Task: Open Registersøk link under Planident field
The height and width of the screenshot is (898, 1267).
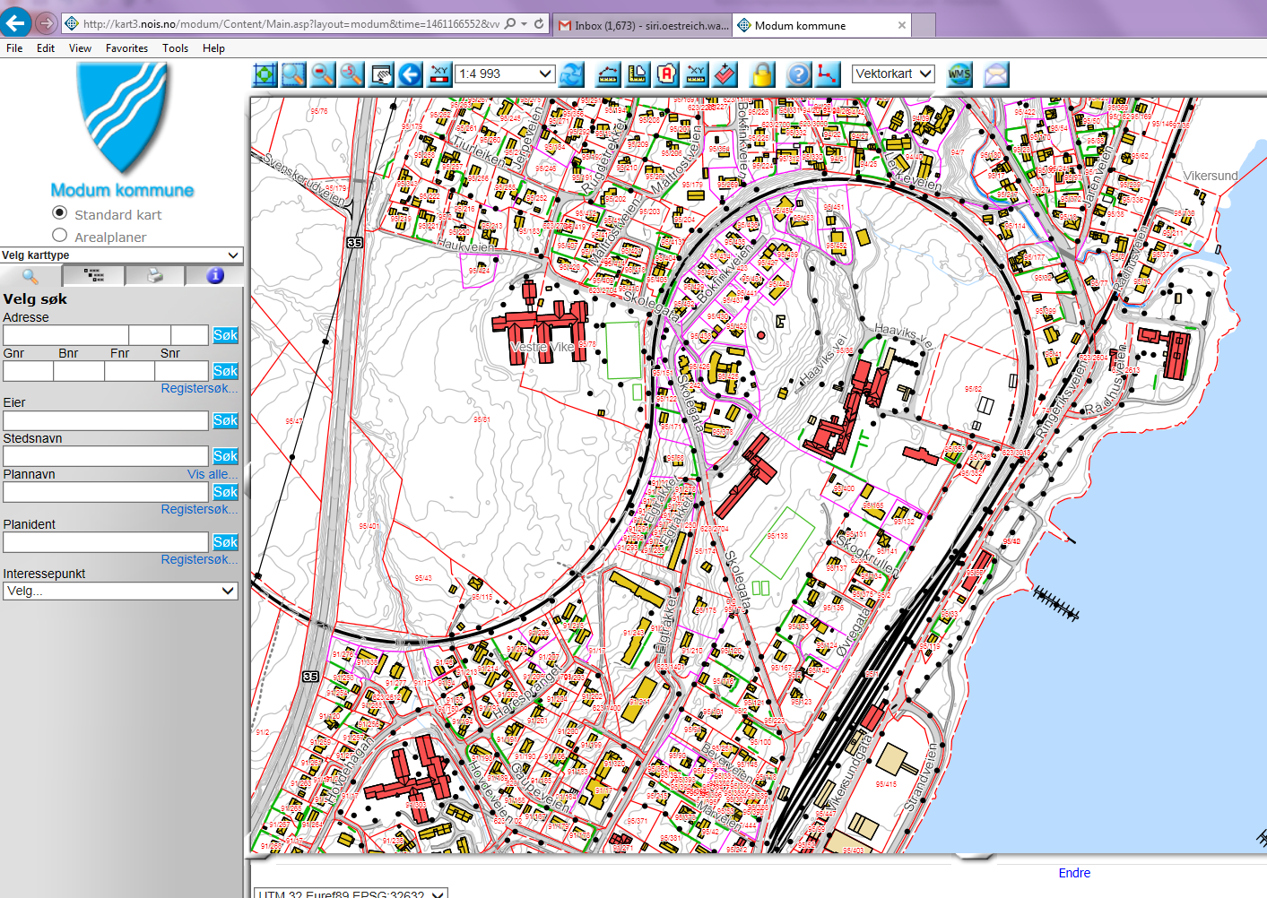Action: pyautogui.click(x=199, y=559)
